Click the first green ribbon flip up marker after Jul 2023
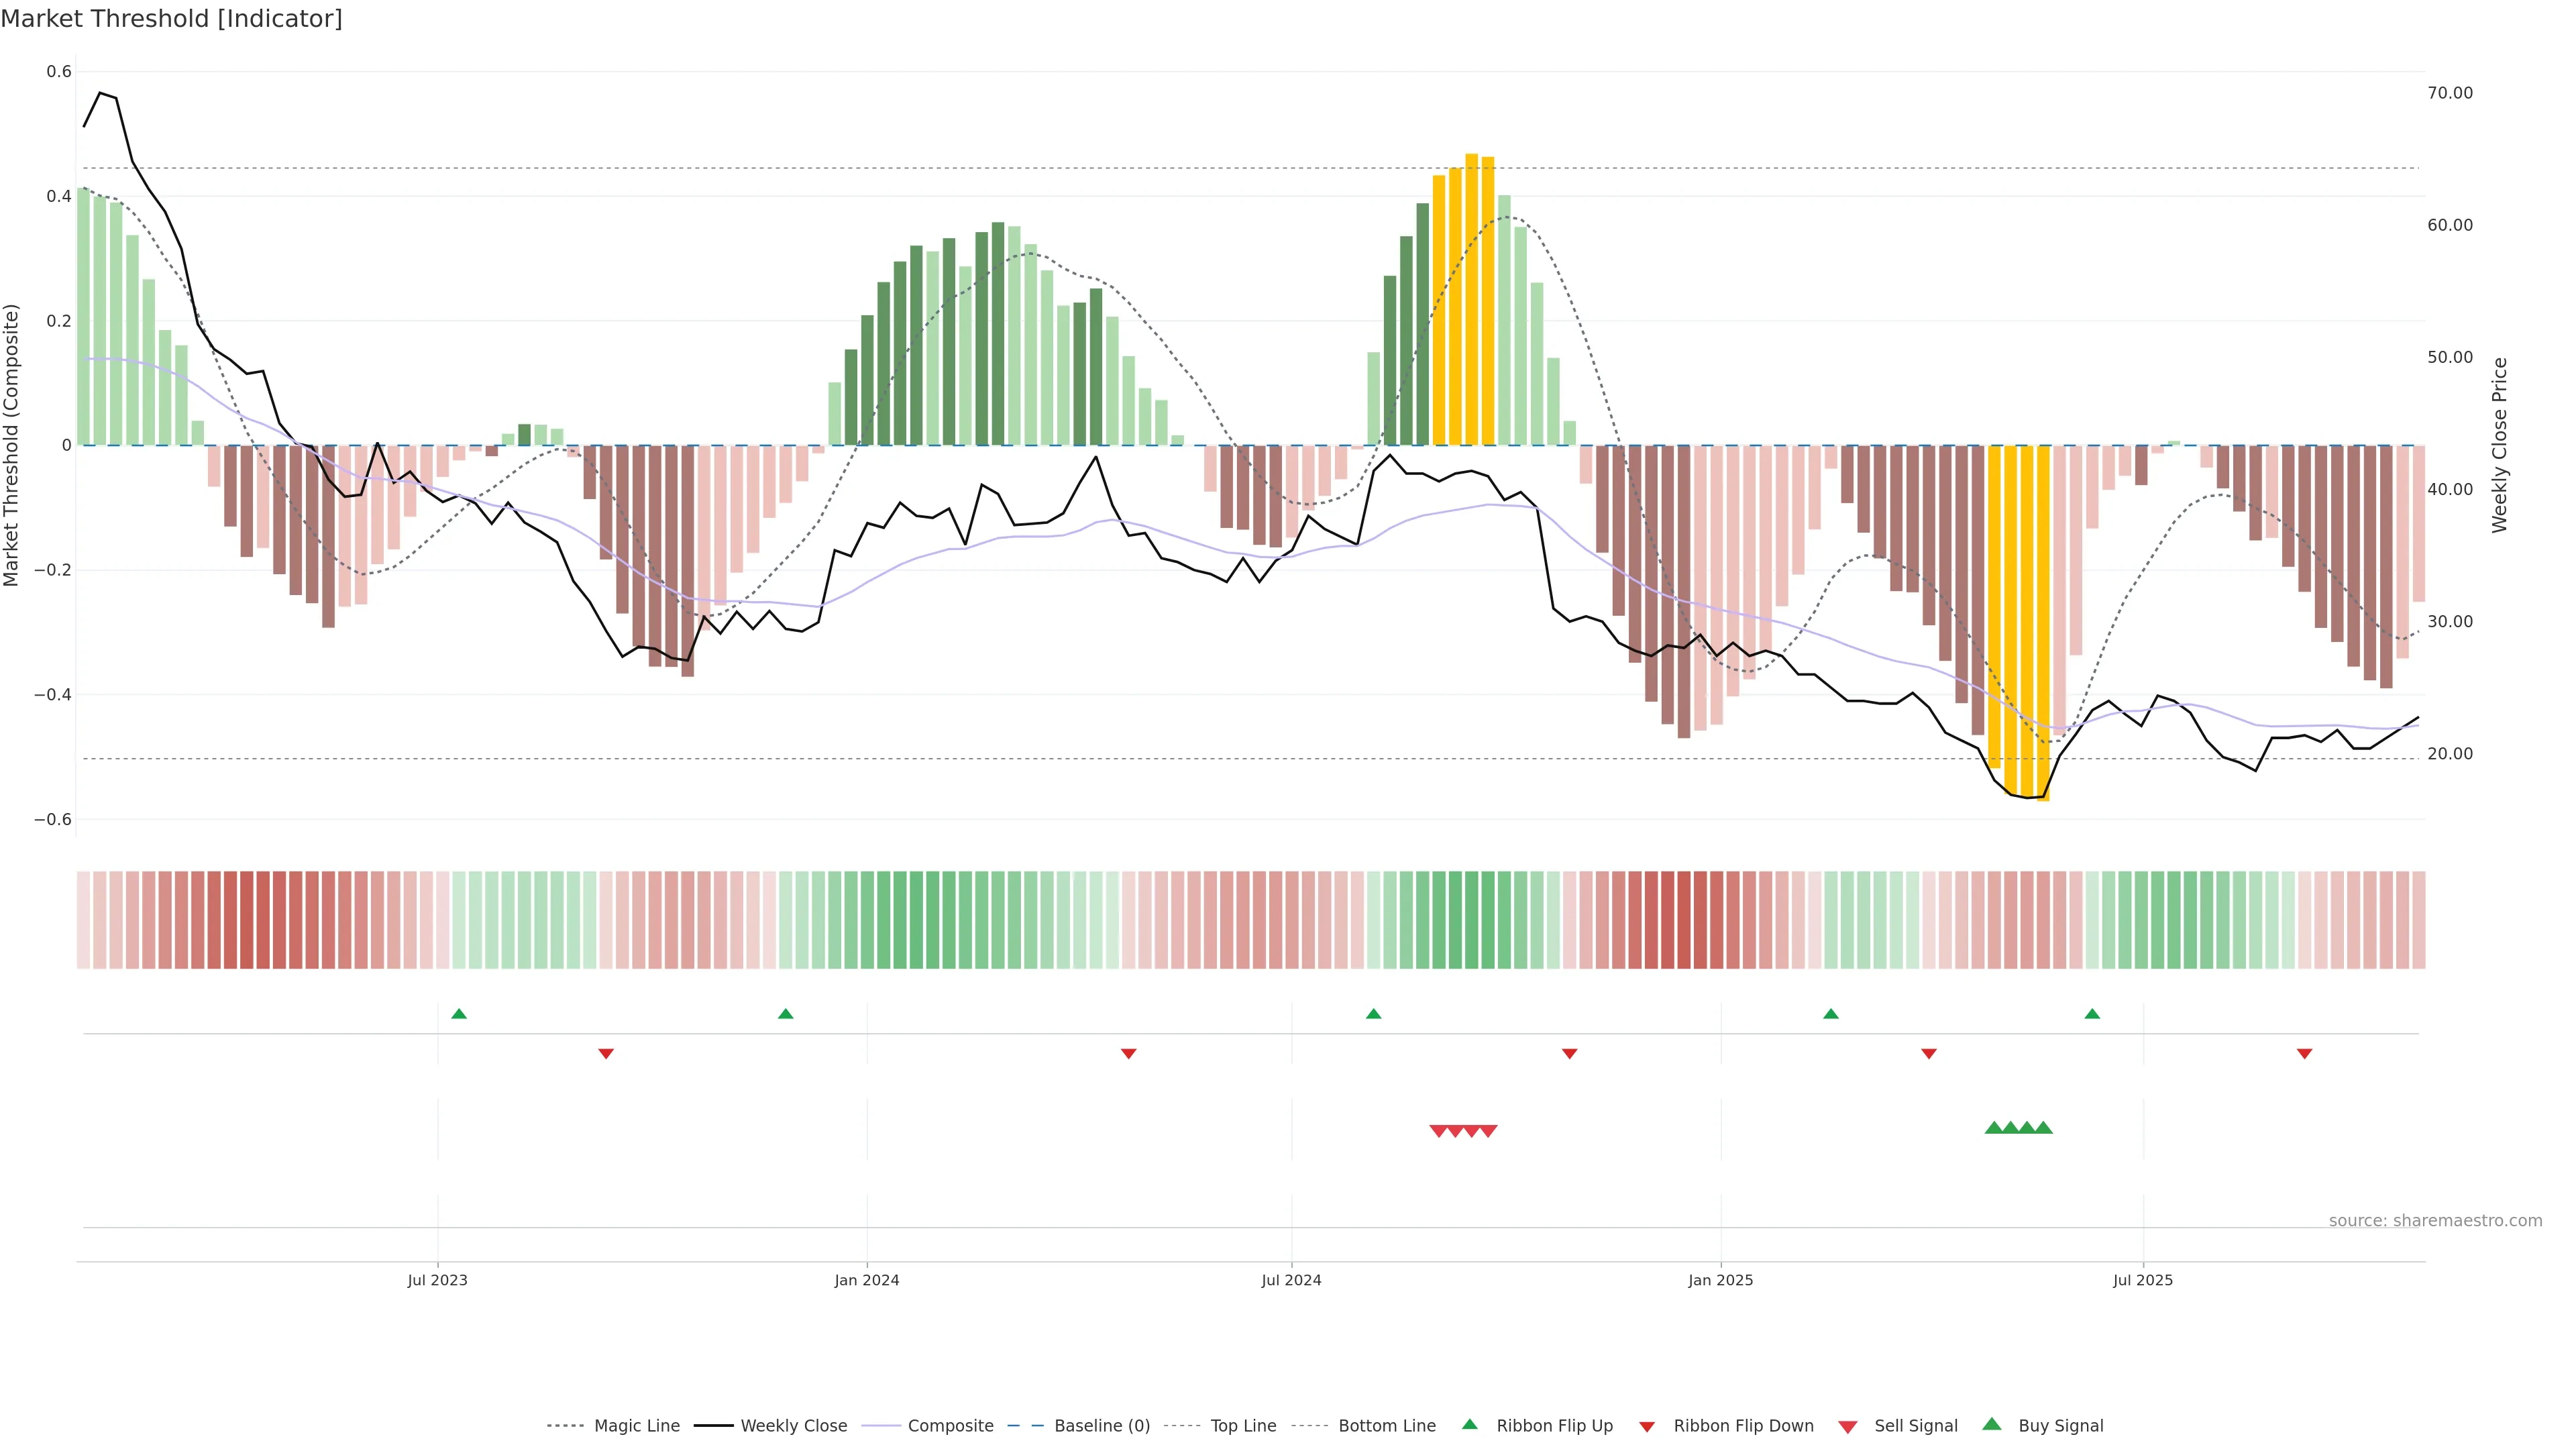 click(459, 1014)
